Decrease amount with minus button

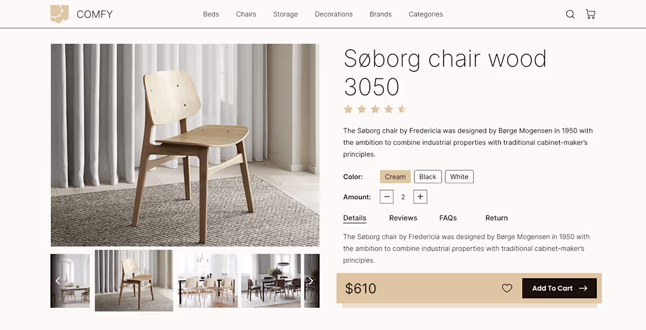pos(386,197)
